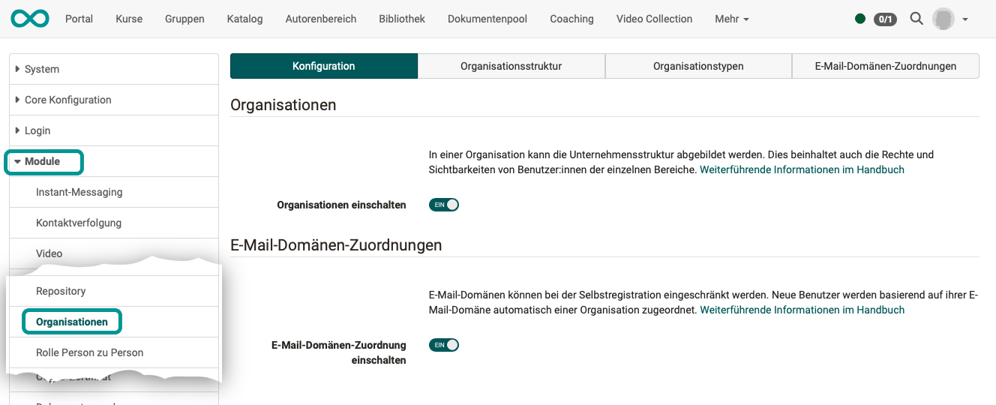Open Autorenbereich in top navigation
This screenshot has width=996, height=405.
pyautogui.click(x=321, y=19)
